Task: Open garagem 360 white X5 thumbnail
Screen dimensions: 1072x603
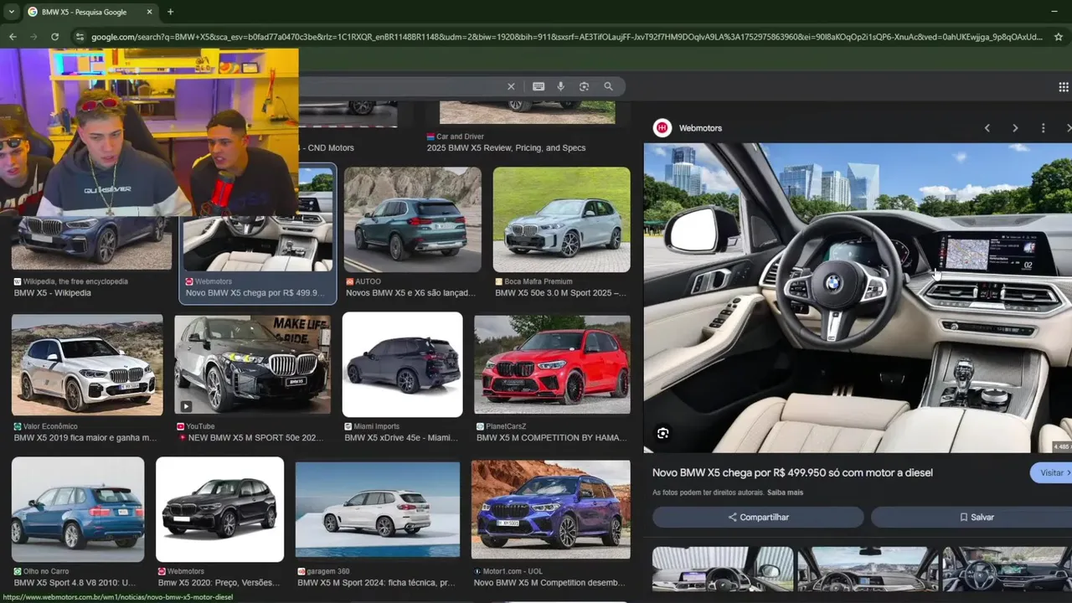Action: [378, 509]
